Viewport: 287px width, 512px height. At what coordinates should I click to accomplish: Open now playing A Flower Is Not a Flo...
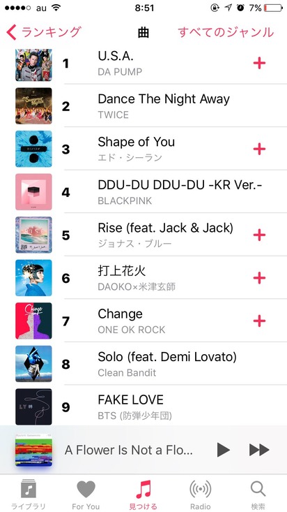click(x=129, y=450)
